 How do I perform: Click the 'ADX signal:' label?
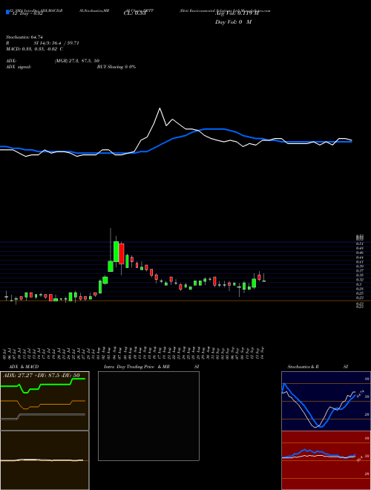click(19, 67)
